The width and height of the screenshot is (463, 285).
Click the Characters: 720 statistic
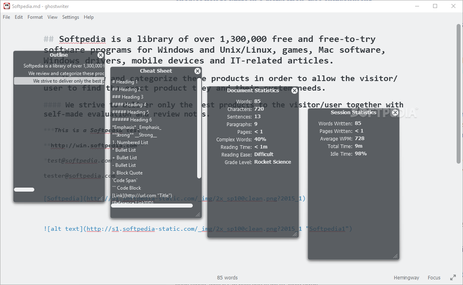(246, 109)
